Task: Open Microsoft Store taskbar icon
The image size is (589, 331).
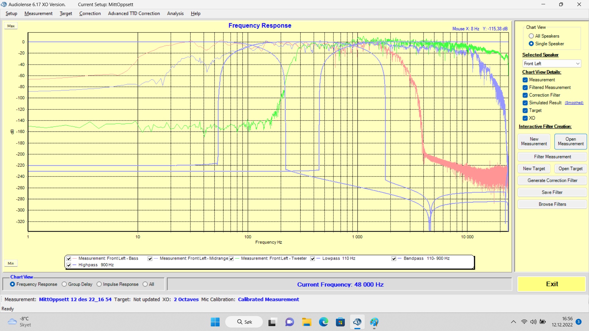Action: 340,322
